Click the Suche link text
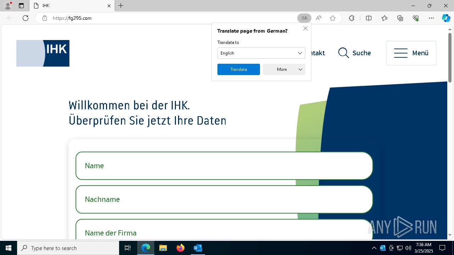 coord(361,53)
